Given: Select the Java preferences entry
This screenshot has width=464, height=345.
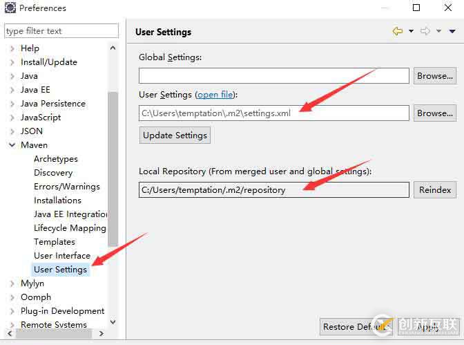Looking at the screenshot, I should pos(29,76).
